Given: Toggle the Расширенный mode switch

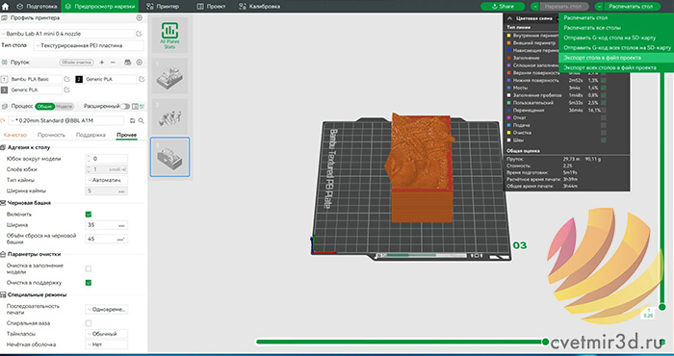Looking at the screenshot, I should pos(125,106).
